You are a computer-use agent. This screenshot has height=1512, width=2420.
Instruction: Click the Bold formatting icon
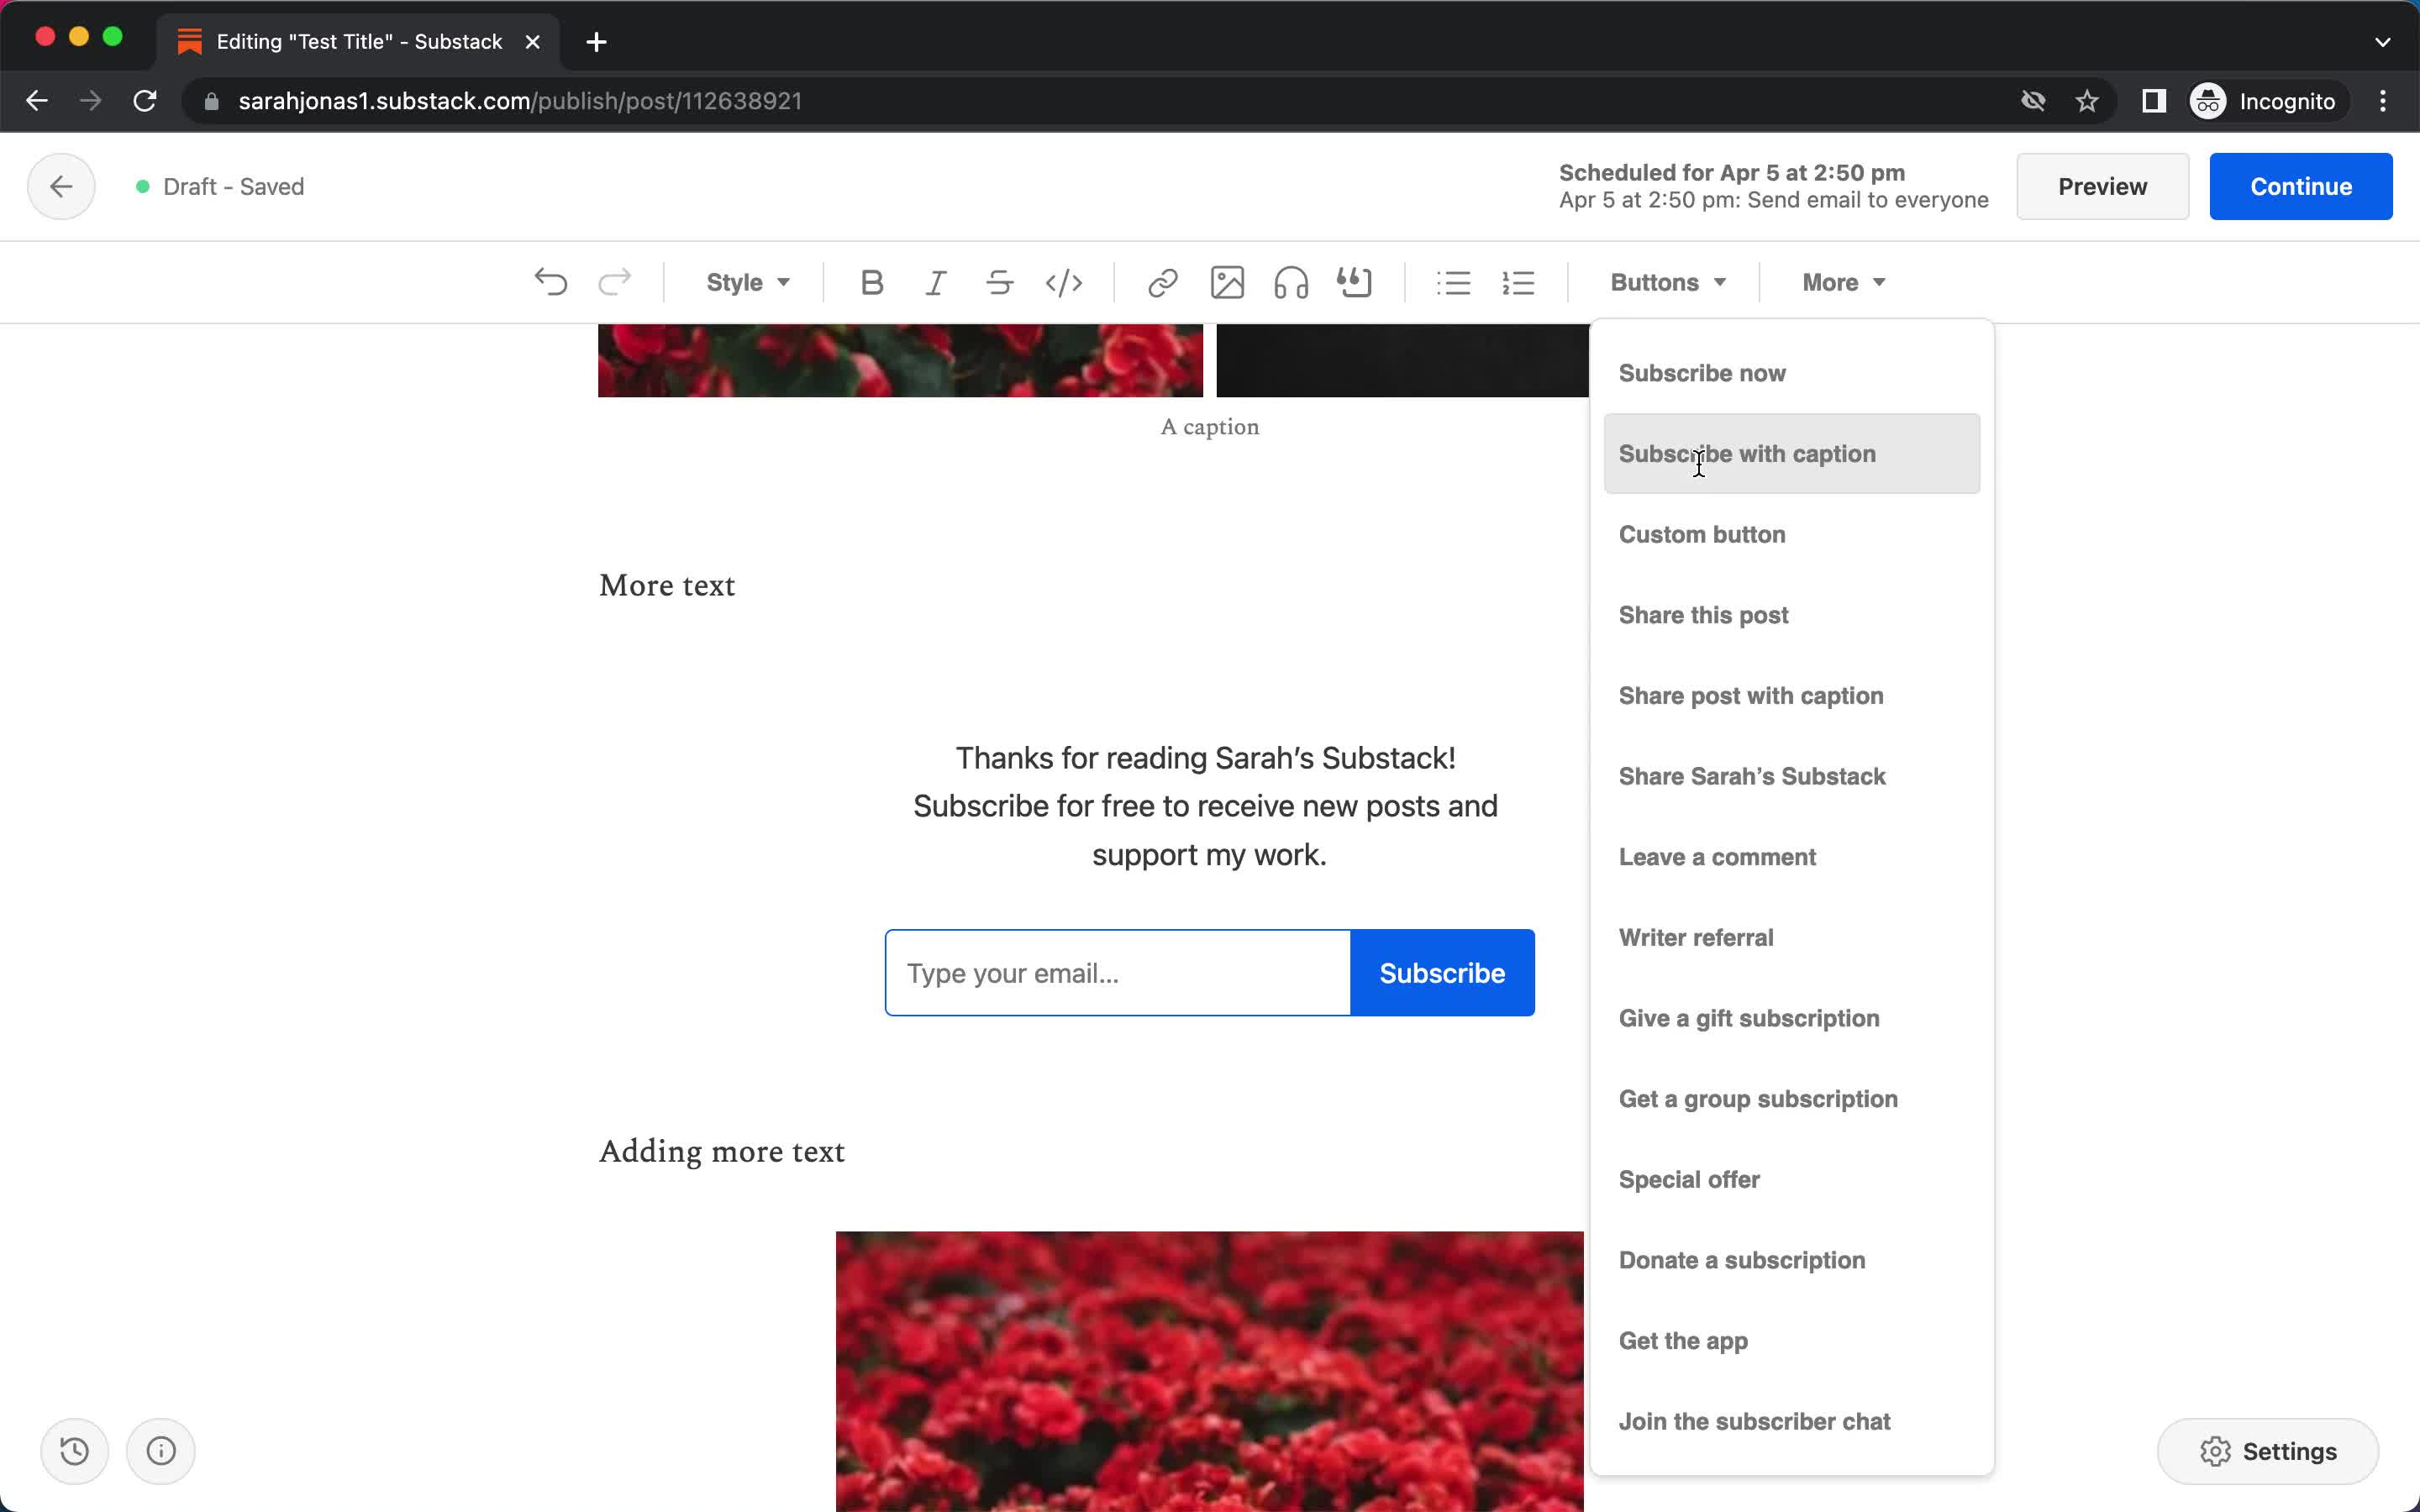(x=871, y=281)
